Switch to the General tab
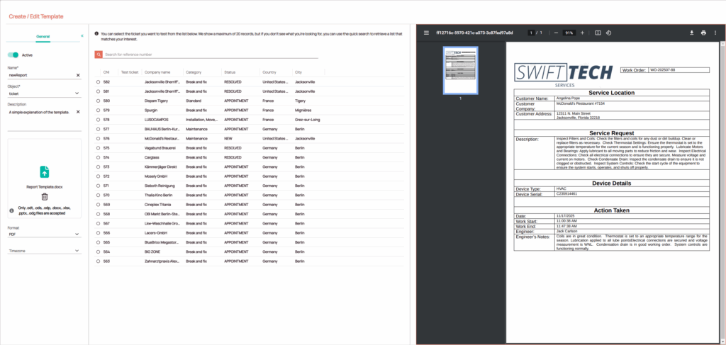 point(43,35)
